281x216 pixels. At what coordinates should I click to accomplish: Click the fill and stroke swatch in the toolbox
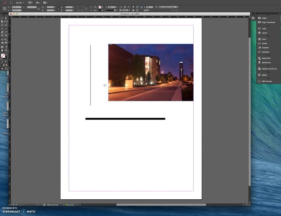coord(4,56)
